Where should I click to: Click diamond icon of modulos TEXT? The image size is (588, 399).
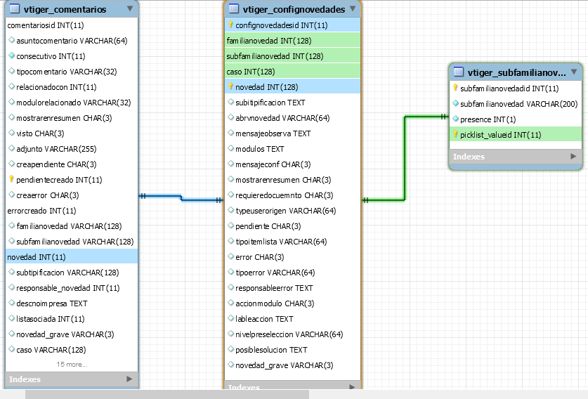point(231,148)
